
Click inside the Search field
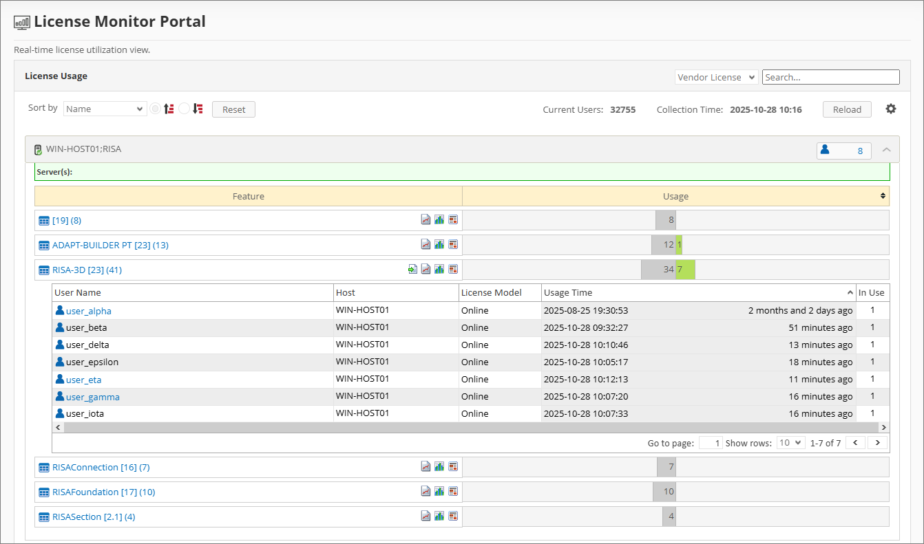pos(830,76)
